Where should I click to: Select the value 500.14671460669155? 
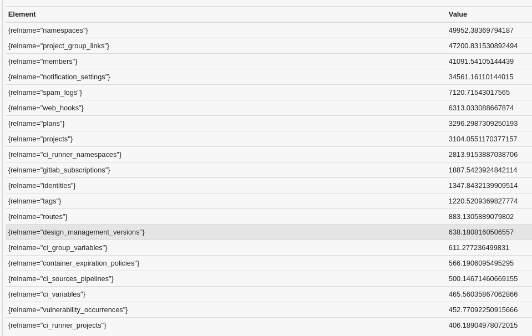[483, 279]
